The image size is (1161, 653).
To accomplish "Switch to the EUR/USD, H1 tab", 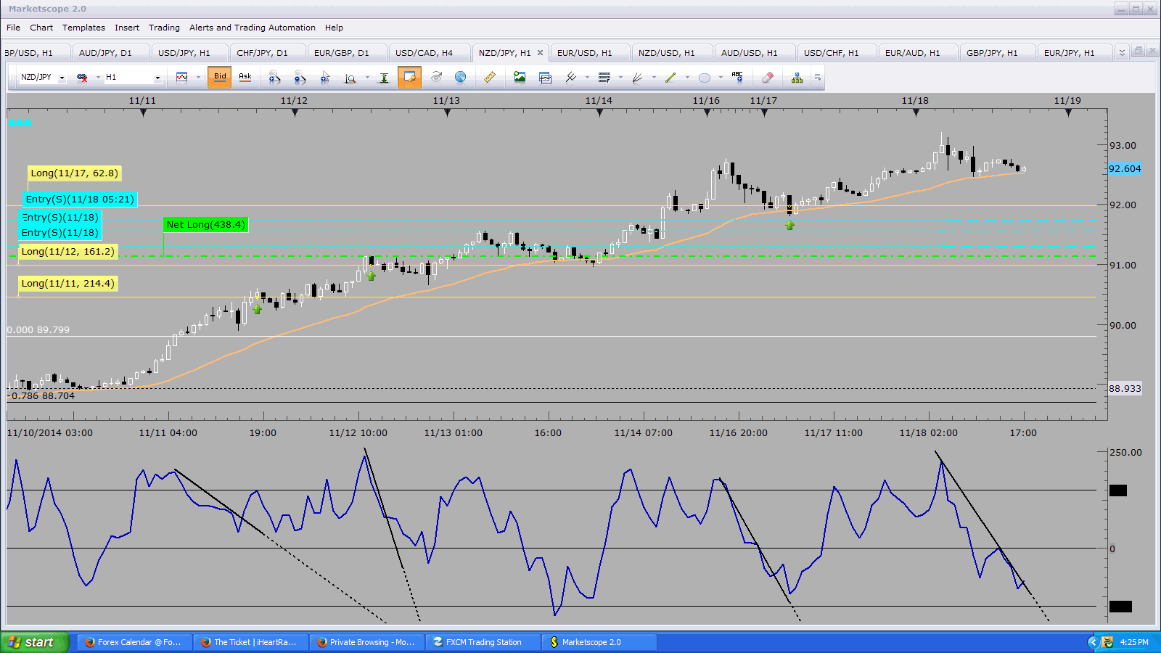I will click(x=584, y=53).
